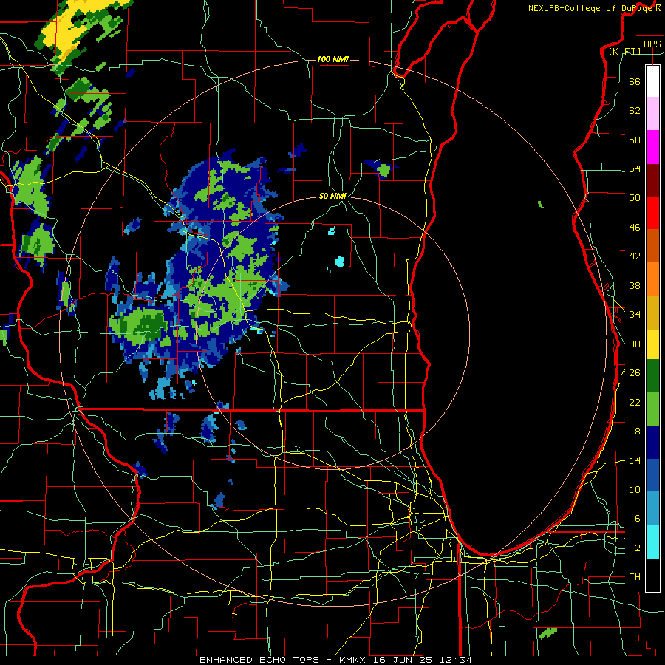The image size is (665, 665).
Task: Select the dark green legend swatch
Action: point(652,376)
